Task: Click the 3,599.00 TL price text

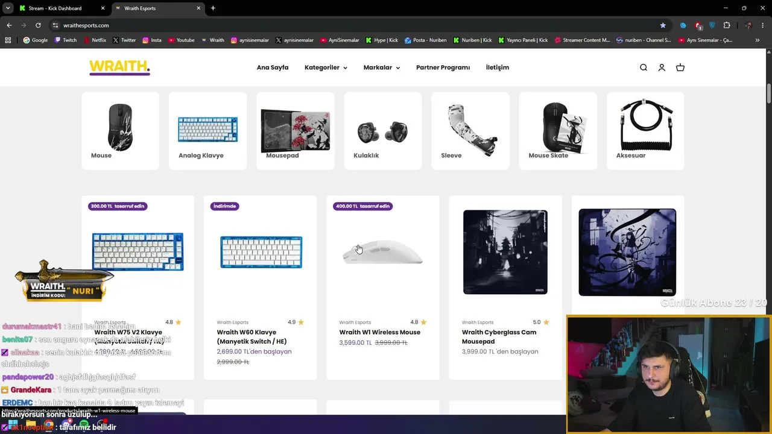Action: click(x=355, y=342)
